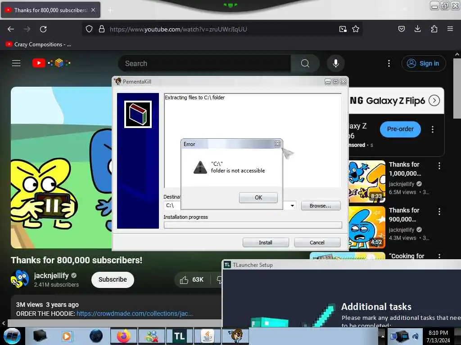Close the Error dialog with X

click(x=277, y=144)
